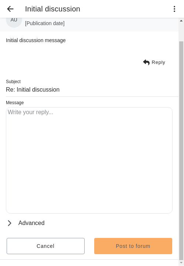Click the Advanced label
The height and width of the screenshot is (266, 184).
coord(31,223)
